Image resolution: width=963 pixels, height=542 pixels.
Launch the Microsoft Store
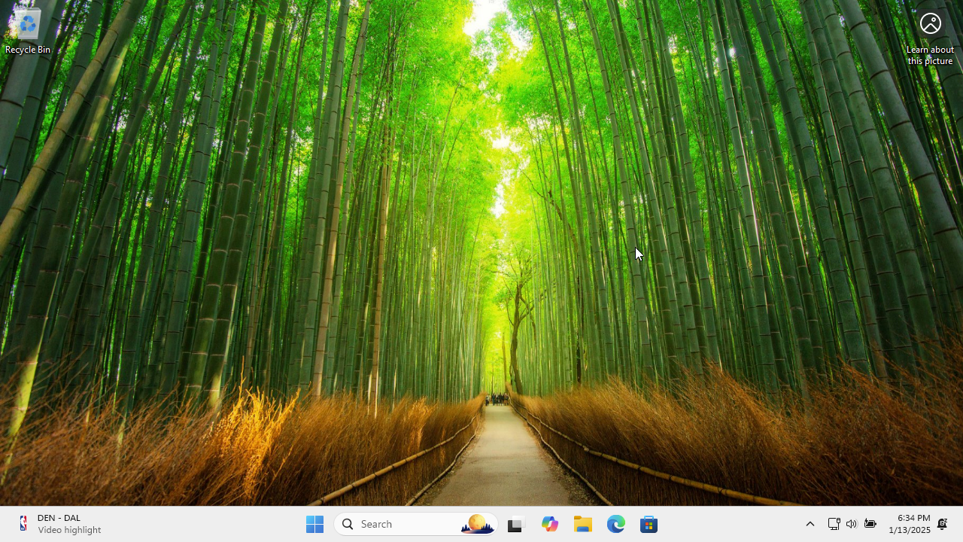click(x=649, y=523)
